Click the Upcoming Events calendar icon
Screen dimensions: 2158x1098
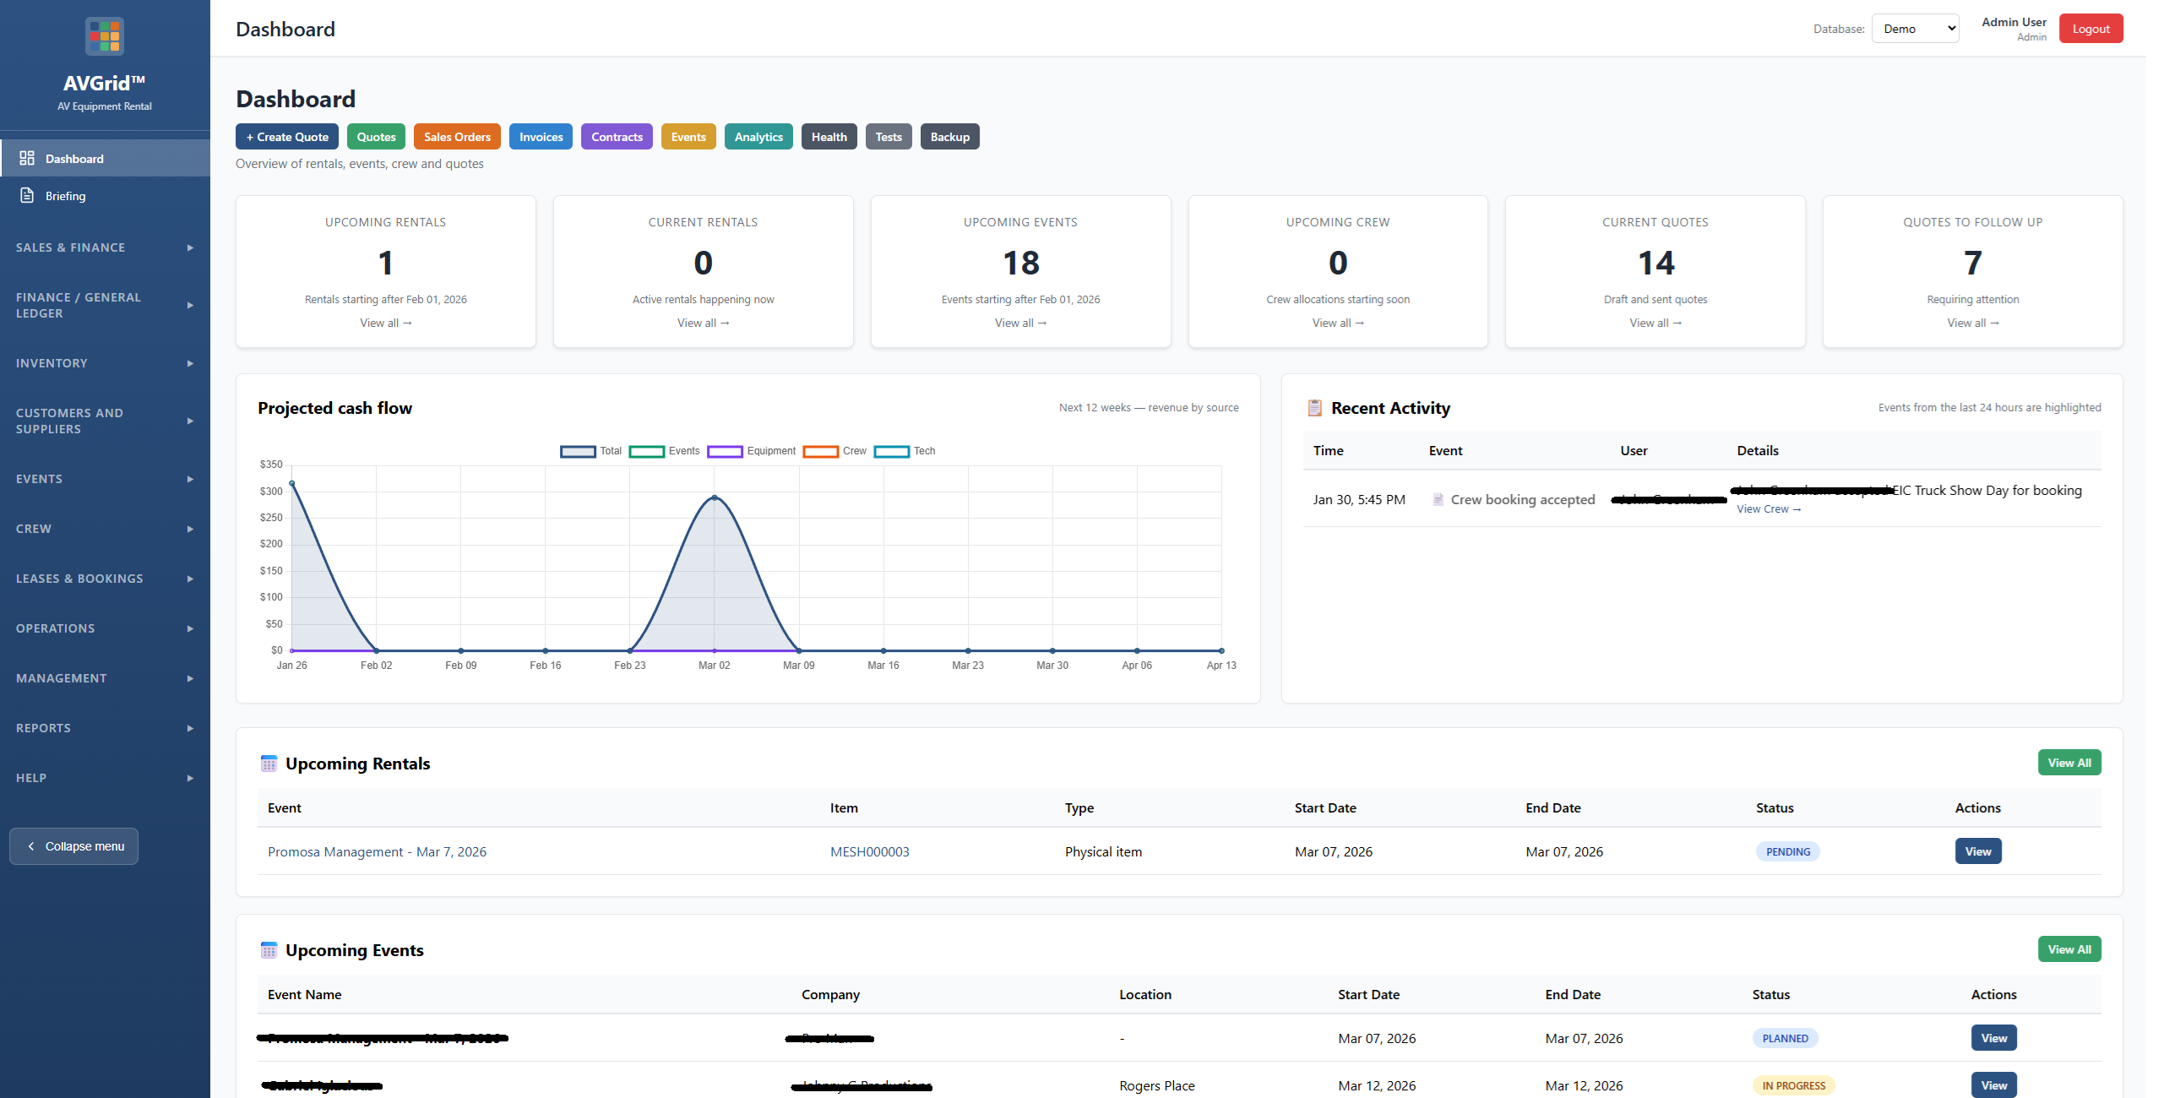pyautogui.click(x=269, y=949)
